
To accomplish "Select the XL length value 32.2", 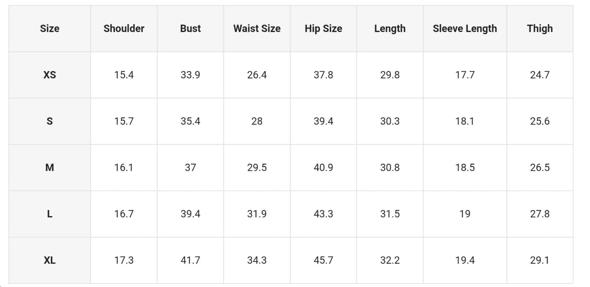I will click(x=390, y=260).
